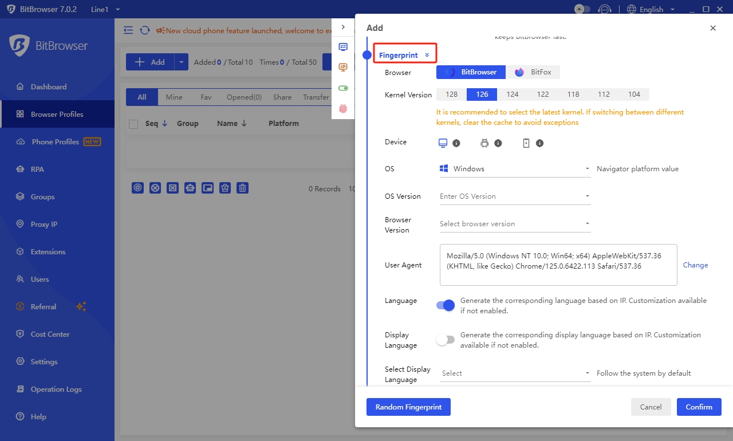Switch to the Fav tab
Viewport: 733px width, 441px height.
(x=206, y=97)
